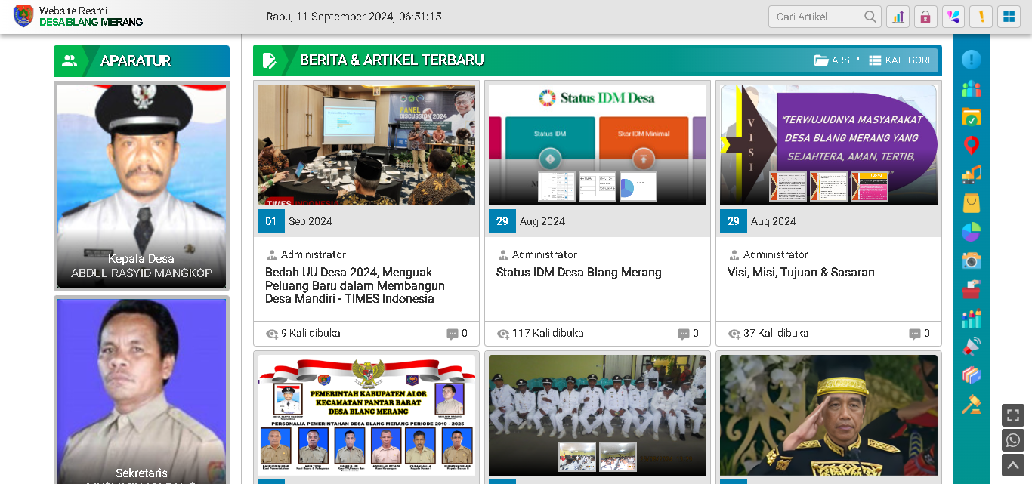Click '9 Kali dibuka' view count
The width and height of the screenshot is (1032, 484).
[x=303, y=333]
